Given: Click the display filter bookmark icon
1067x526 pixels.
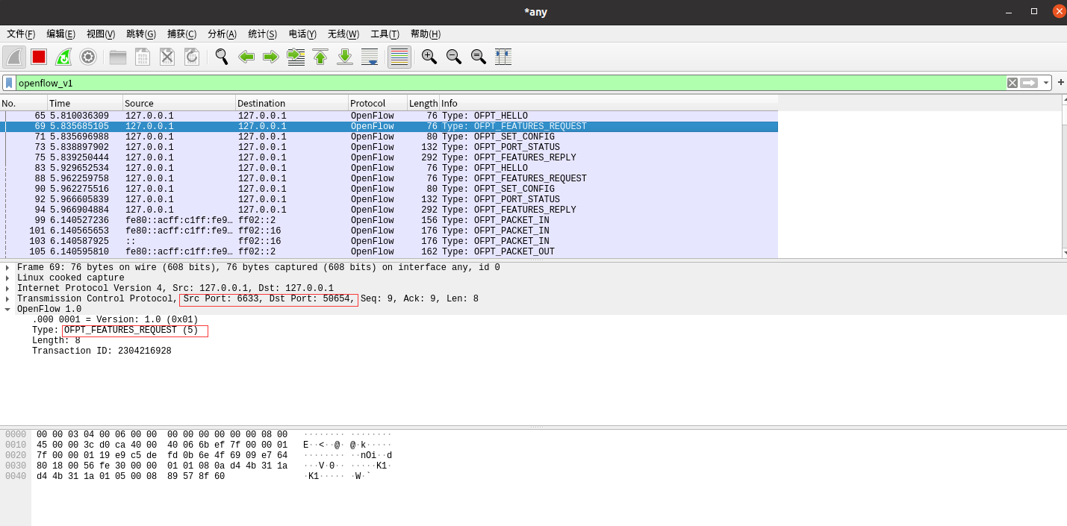Looking at the screenshot, I should 9,83.
